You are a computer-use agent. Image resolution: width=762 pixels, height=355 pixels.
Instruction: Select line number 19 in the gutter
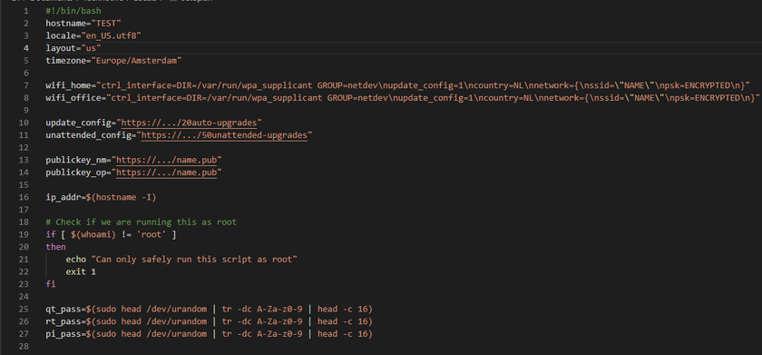coord(24,235)
